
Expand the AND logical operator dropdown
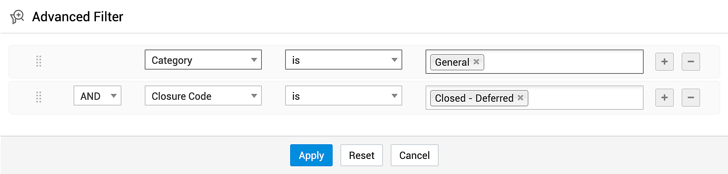[97, 96]
